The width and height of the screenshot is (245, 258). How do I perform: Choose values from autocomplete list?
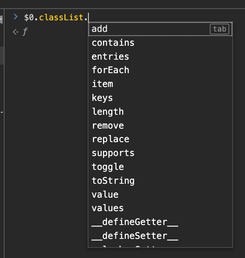click(x=160, y=208)
